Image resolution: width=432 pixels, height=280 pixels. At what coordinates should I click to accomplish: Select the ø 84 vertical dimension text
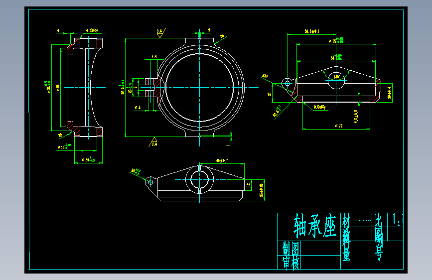click(x=58, y=88)
